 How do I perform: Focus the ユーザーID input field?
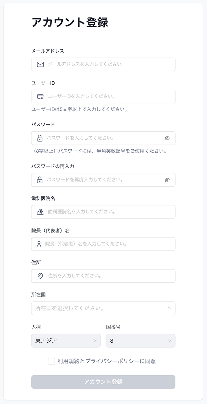(x=103, y=96)
